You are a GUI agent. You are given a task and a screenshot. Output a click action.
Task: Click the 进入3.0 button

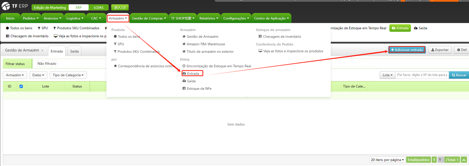pos(120,8)
